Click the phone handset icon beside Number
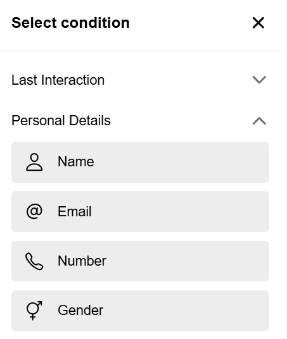The image size is (287, 339). point(34,261)
